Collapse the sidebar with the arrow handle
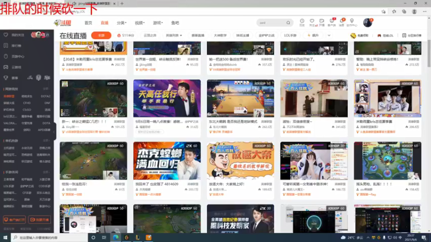This screenshot has height=242, width=431. [x=54, y=131]
